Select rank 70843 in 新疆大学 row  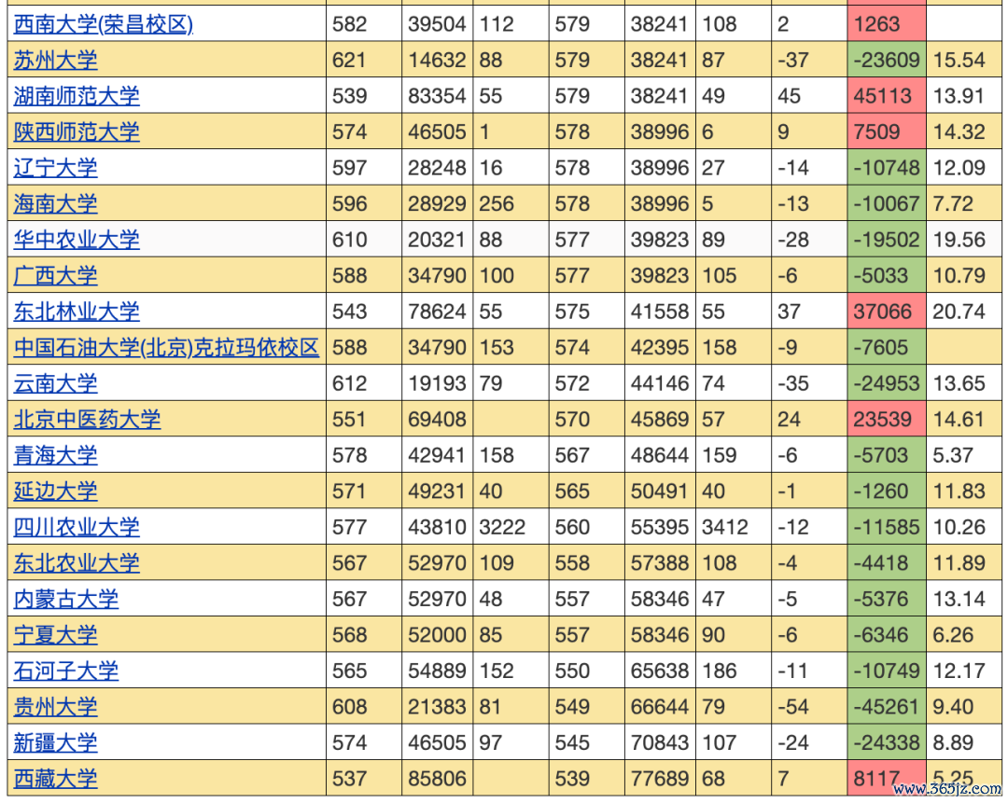(x=660, y=744)
